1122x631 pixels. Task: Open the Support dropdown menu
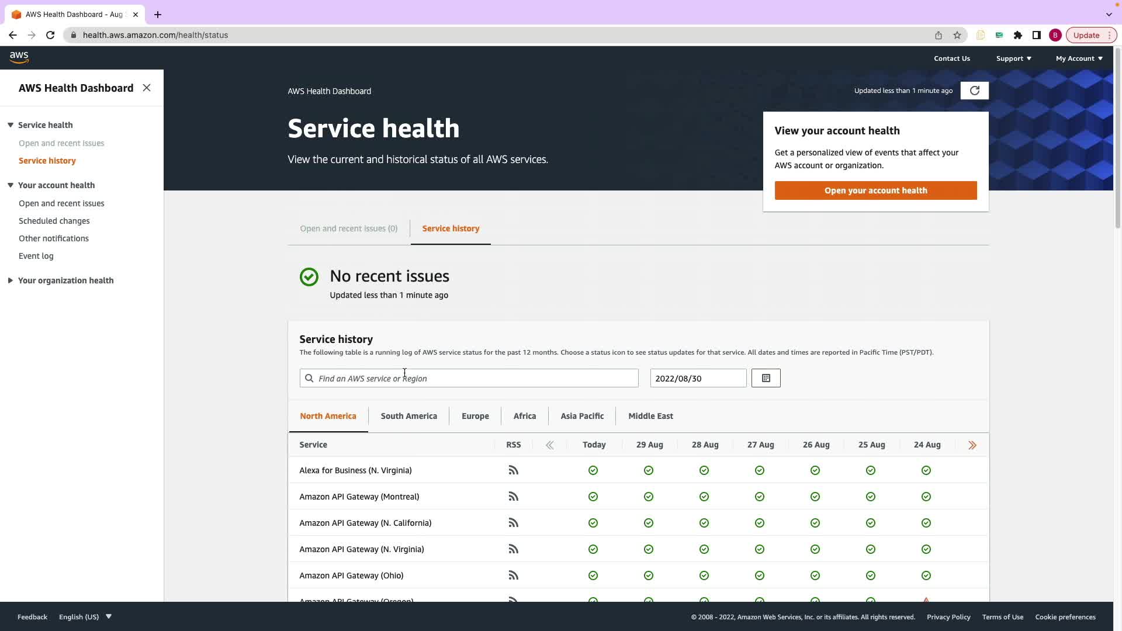click(x=1013, y=58)
